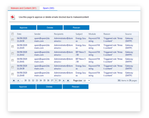This screenshot has width=149, height=118.
Task: Click the top Approve button
Action: click(x=23, y=28)
